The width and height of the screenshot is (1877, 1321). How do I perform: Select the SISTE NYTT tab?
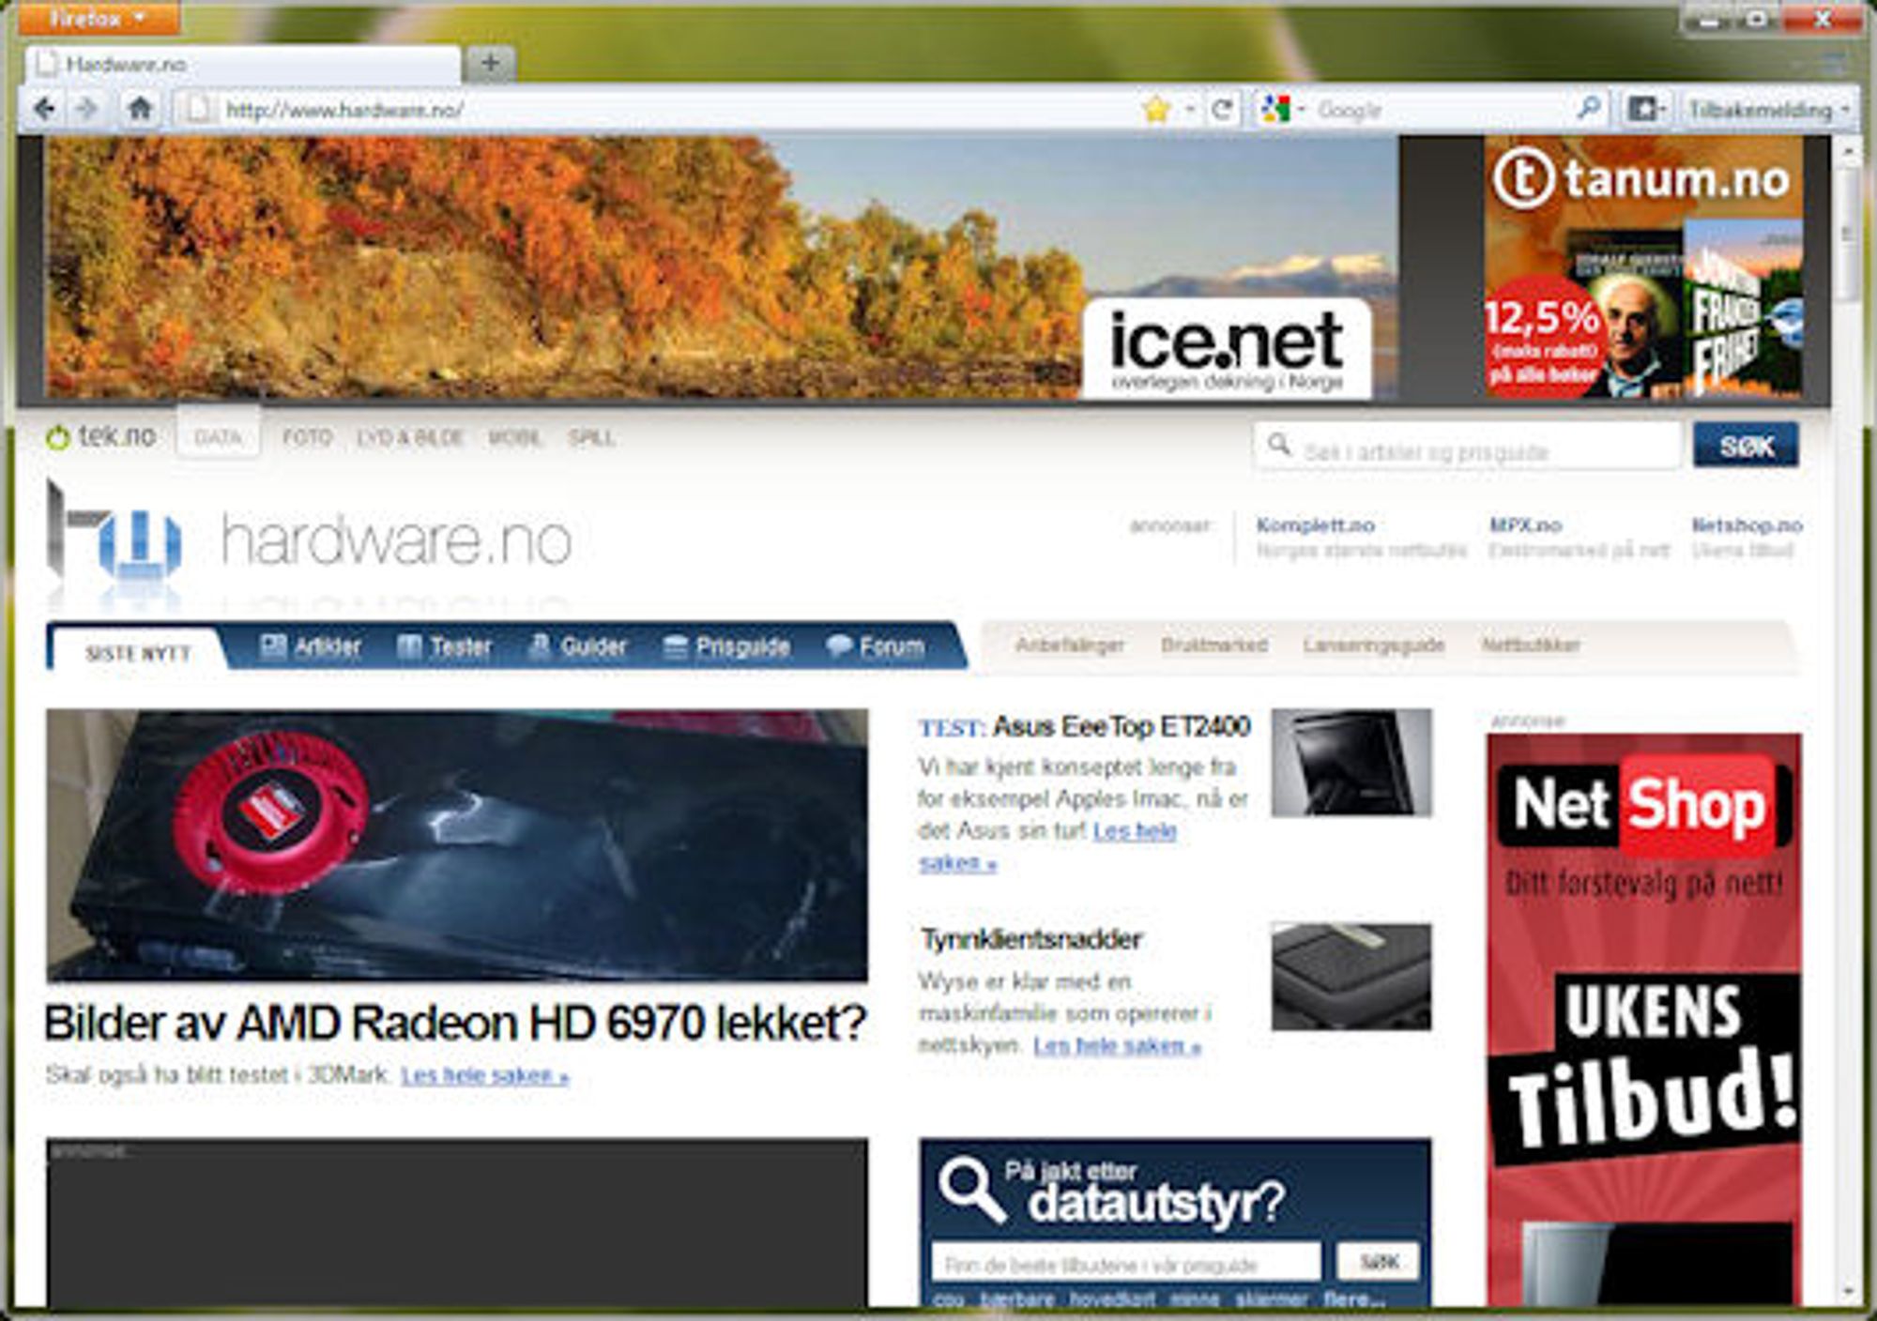point(138,653)
